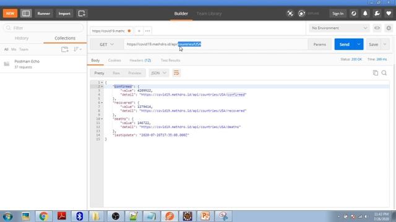Open the Team Library tab
This screenshot has width=396, height=222.
click(x=209, y=14)
